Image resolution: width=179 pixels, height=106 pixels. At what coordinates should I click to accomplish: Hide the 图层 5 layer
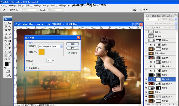click(x=146, y=92)
